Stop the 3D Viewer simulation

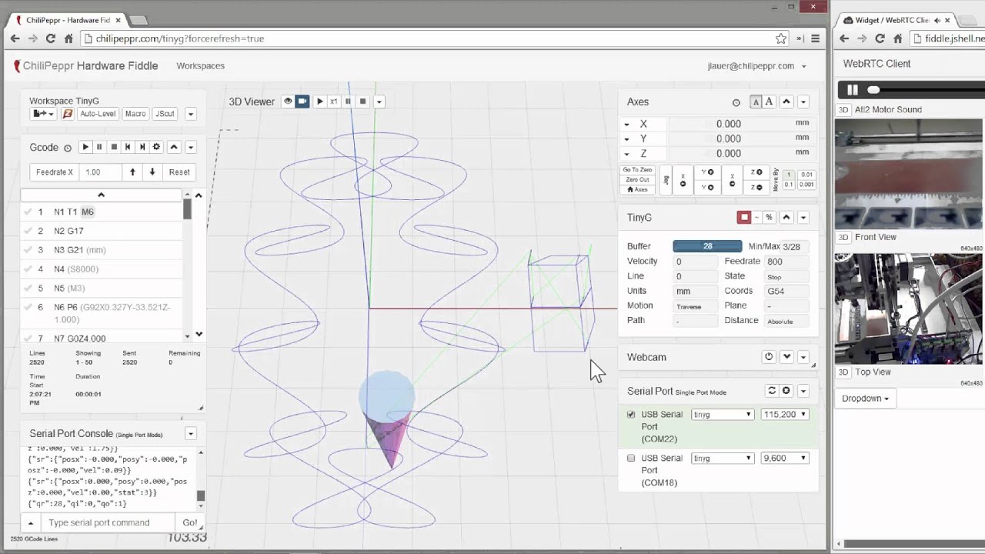[362, 102]
